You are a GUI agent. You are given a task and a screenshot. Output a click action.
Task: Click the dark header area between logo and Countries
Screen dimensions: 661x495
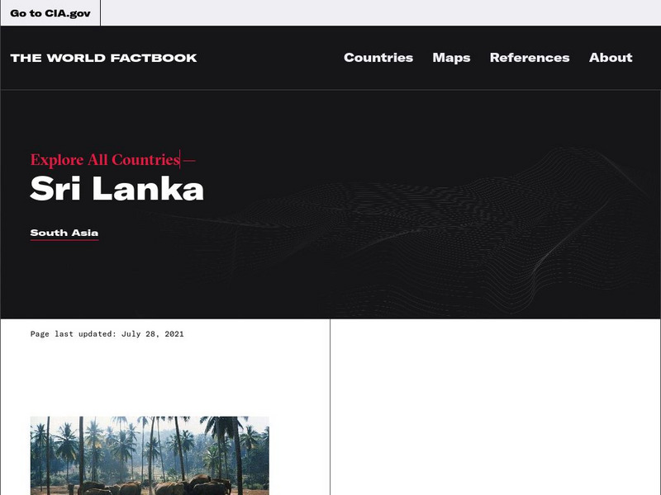coord(270,58)
